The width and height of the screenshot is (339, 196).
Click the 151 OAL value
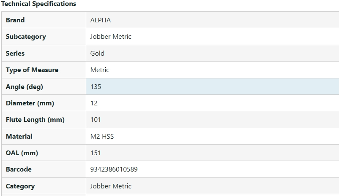click(x=96, y=153)
